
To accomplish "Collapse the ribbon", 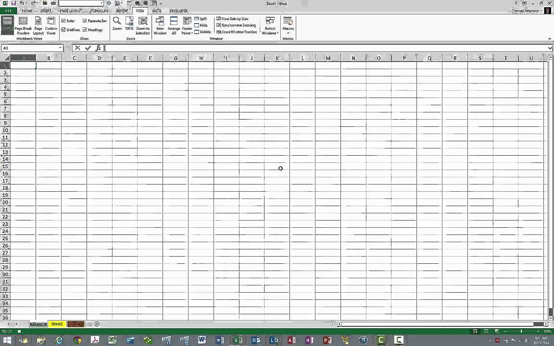I will click(549, 38).
